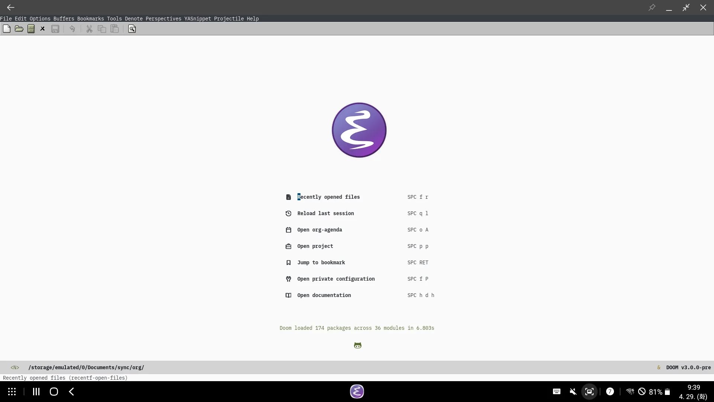Click the New file toolbar icon

[x=7, y=29]
